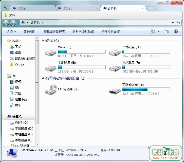Screen dimensions: 184x162
Task: Click the 本地磁盘 (E:) usage bar
Action: point(82,67)
